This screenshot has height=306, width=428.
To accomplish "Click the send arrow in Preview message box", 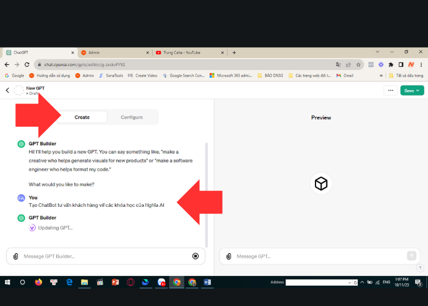I will point(411,256).
